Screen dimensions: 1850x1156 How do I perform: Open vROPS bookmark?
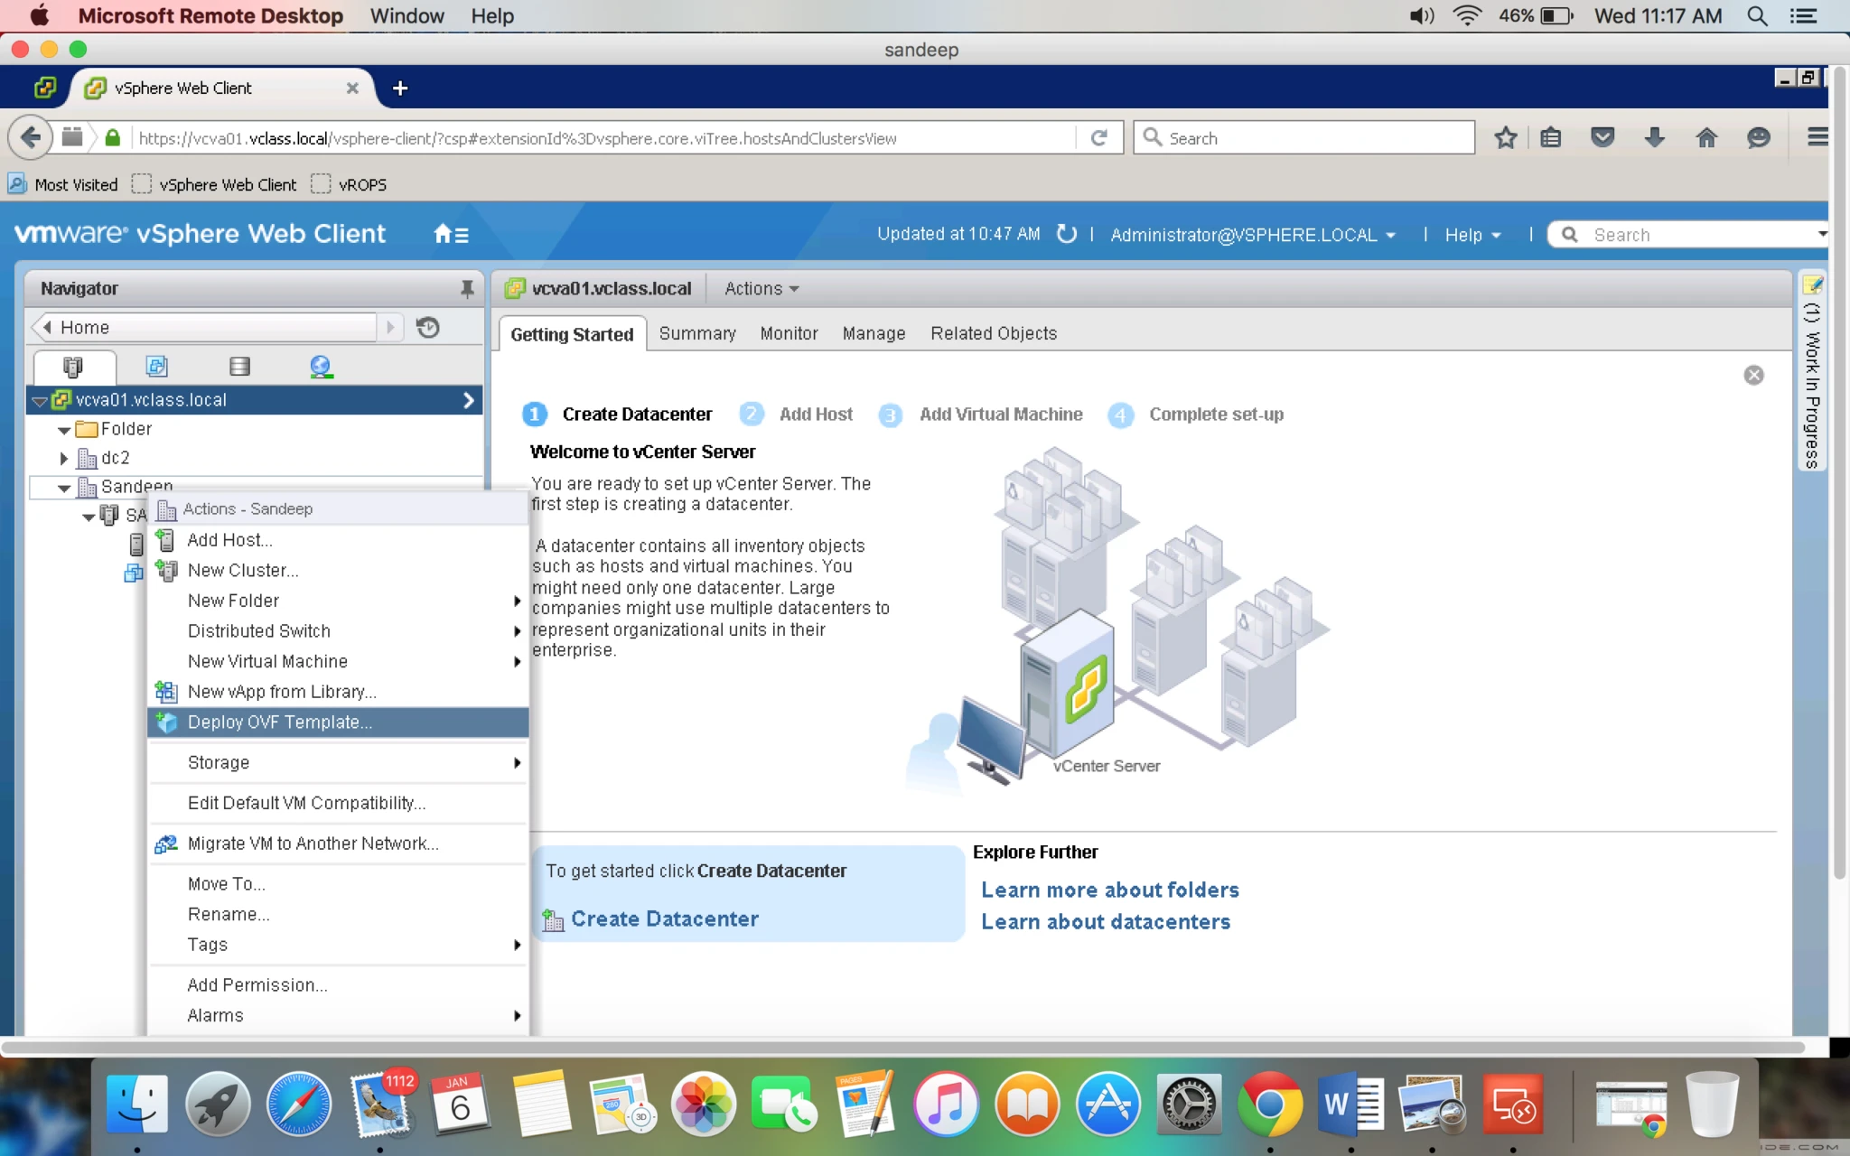350,184
